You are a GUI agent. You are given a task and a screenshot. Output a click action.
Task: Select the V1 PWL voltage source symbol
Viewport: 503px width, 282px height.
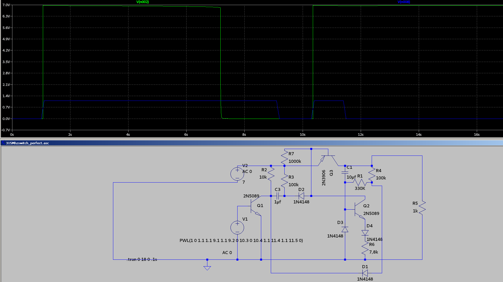click(237, 228)
